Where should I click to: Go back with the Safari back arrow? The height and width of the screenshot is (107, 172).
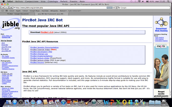tap(3, 8)
